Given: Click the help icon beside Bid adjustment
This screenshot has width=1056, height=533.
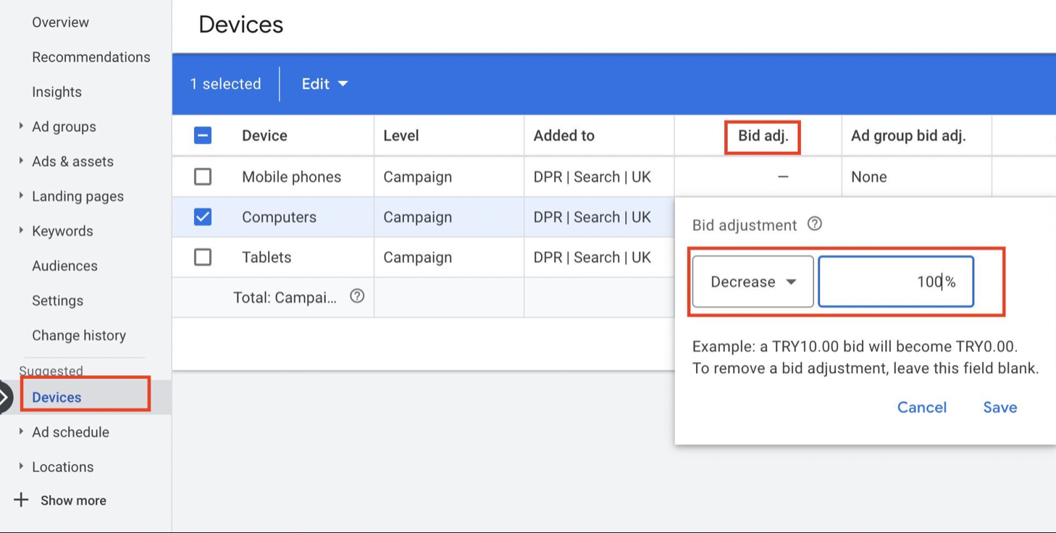Looking at the screenshot, I should [815, 224].
